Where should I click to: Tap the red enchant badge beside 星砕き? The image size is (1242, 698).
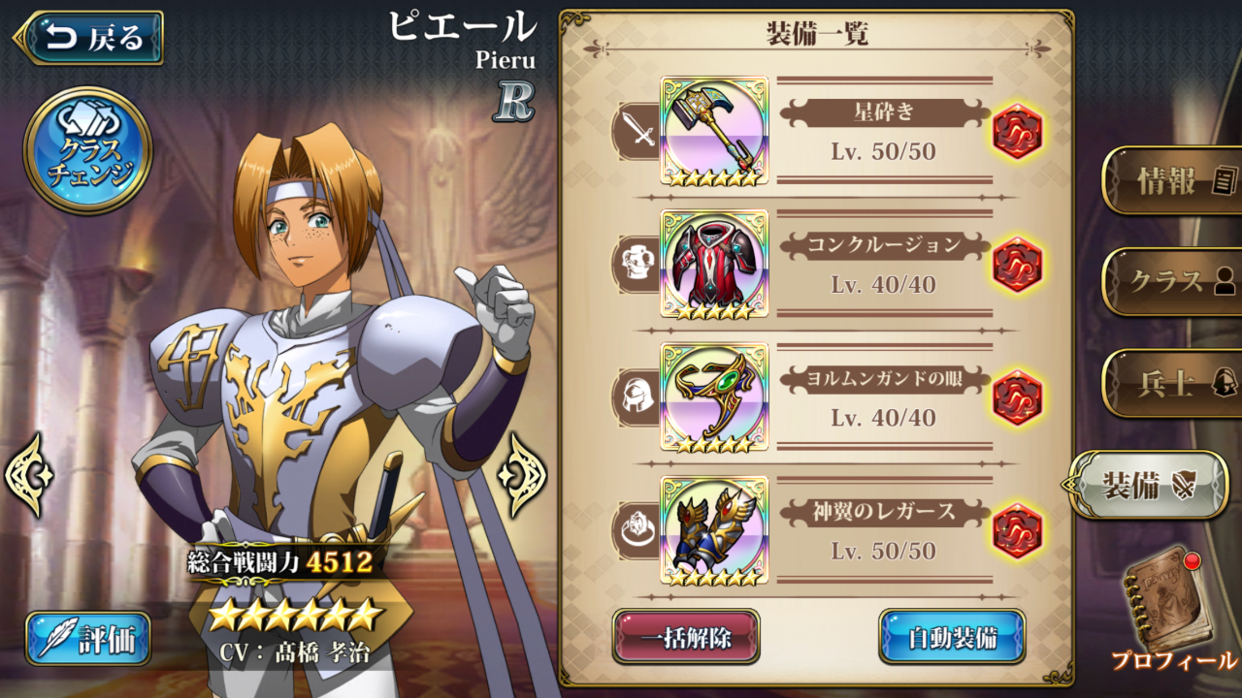pos(1017,132)
